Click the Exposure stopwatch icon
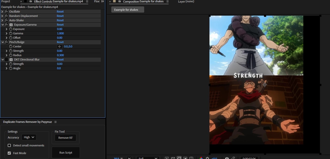The image size is (330, 159). 11,29
